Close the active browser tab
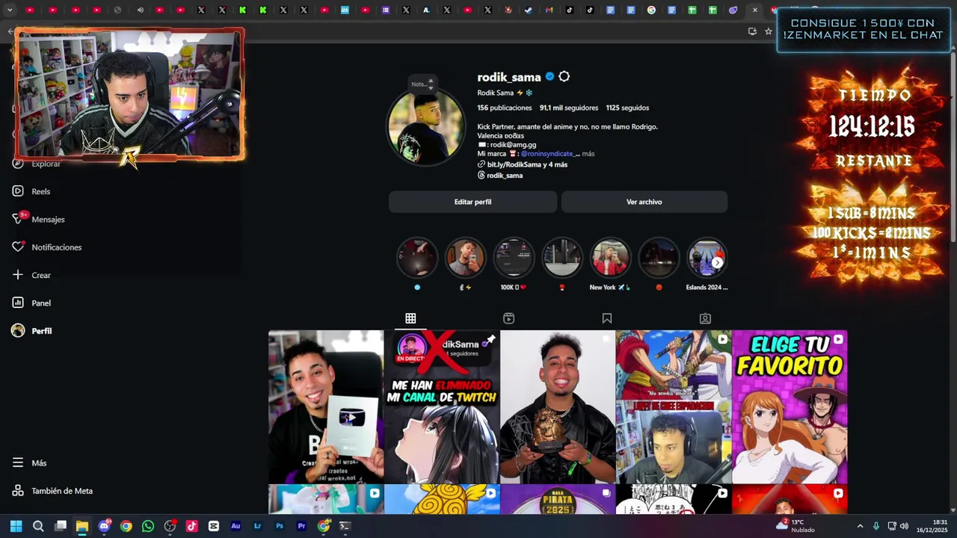This screenshot has height=538, width=957. point(755,10)
